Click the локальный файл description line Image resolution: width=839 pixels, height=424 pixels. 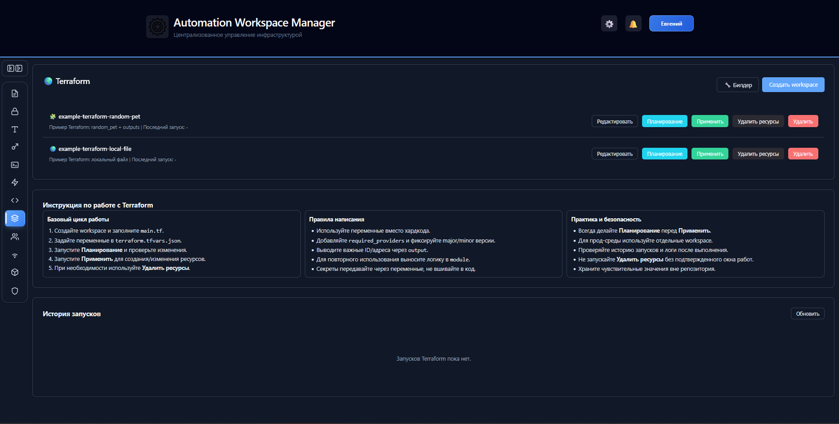(x=112, y=160)
